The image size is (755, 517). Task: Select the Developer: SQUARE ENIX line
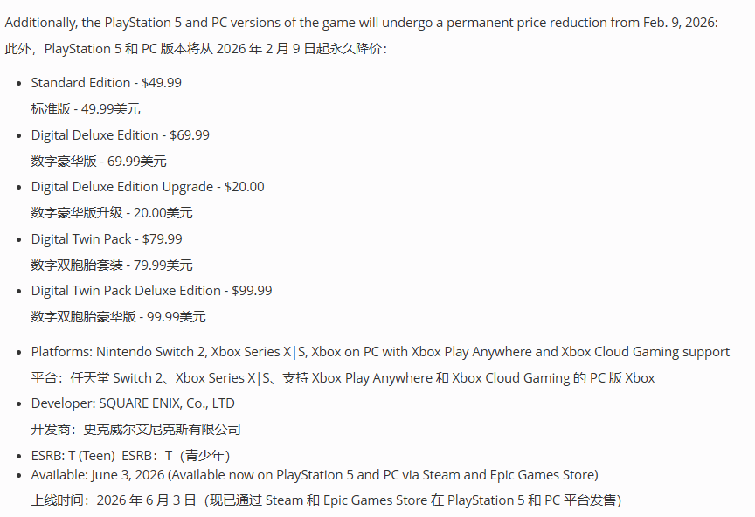(x=133, y=403)
